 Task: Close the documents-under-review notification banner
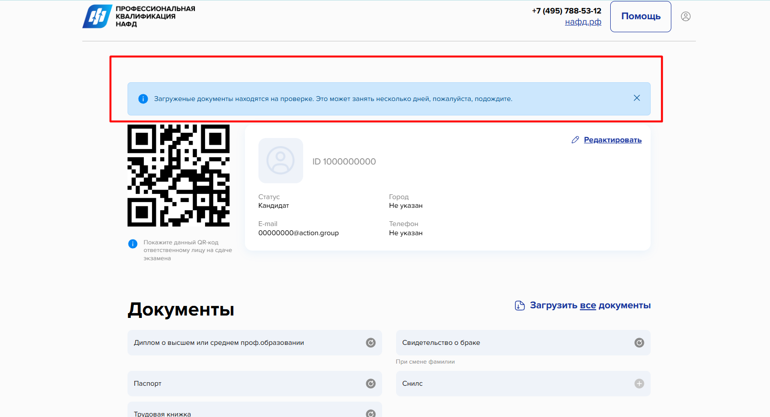[x=637, y=98]
